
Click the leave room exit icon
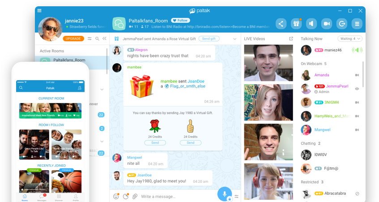point(342,24)
